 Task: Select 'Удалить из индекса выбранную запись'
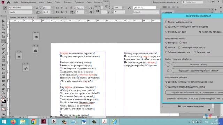click(166, 86)
